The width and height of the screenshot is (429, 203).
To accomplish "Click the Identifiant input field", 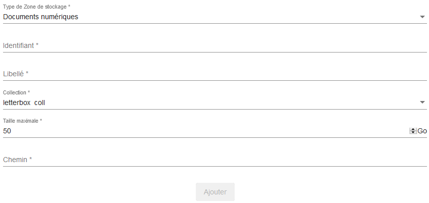I will 212,45.
